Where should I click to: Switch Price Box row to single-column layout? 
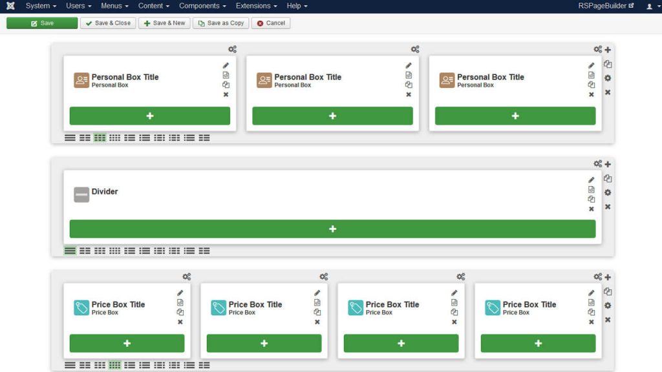tap(70, 365)
